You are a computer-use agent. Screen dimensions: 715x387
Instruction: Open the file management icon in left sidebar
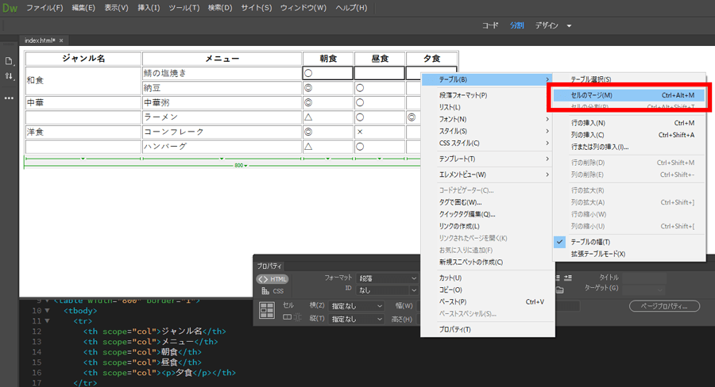(9, 61)
